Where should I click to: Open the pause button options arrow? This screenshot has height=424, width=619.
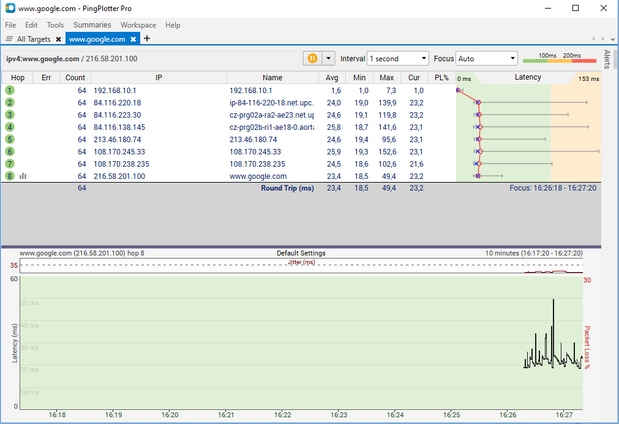tap(329, 58)
